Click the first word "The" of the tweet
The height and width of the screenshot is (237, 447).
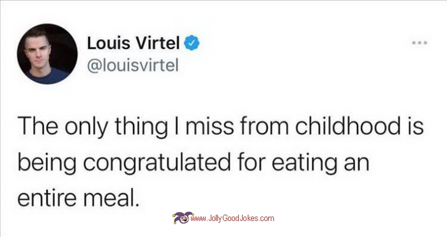(37, 126)
